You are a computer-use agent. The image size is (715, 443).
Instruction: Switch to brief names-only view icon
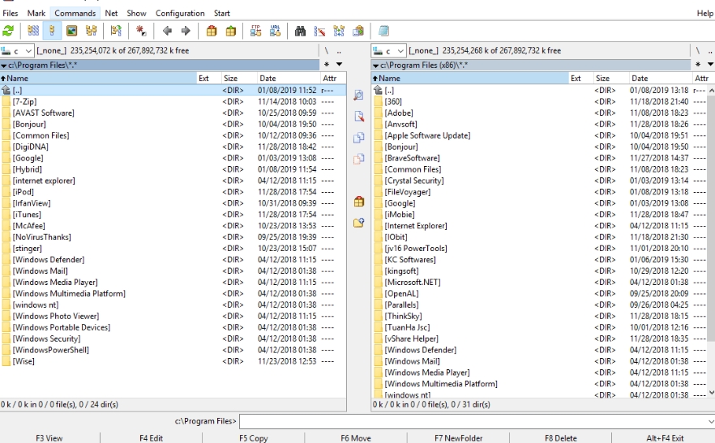coord(33,31)
